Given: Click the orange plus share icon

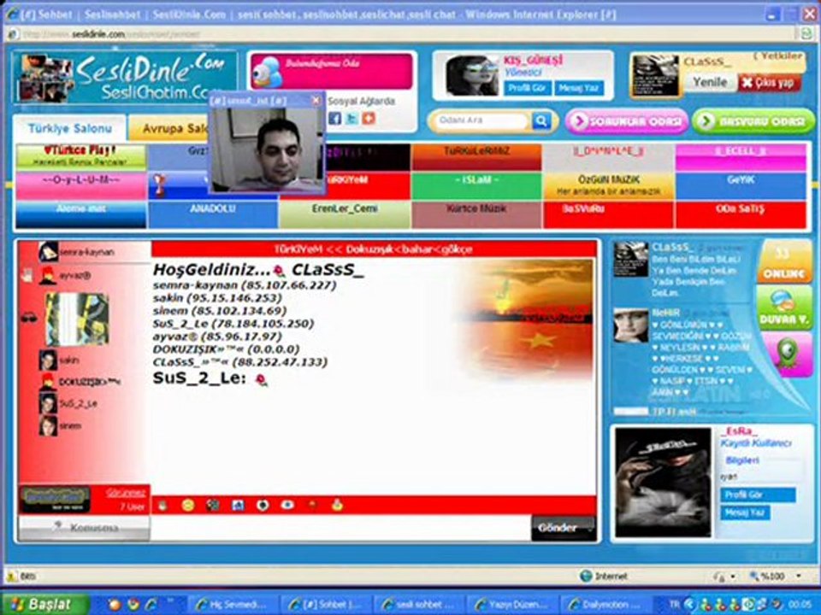Looking at the screenshot, I should pos(369,118).
